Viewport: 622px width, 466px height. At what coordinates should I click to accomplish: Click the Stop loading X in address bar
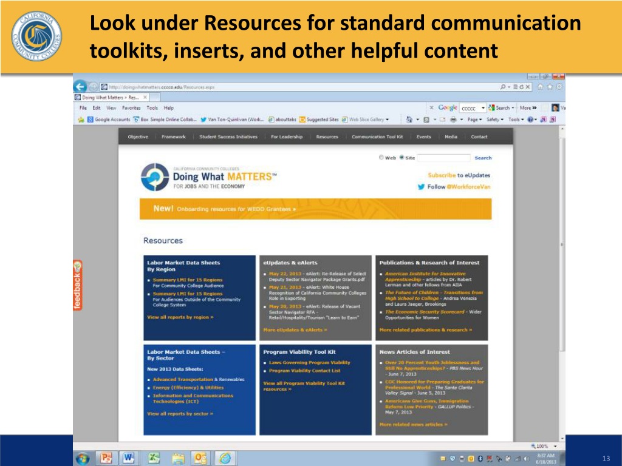click(528, 87)
